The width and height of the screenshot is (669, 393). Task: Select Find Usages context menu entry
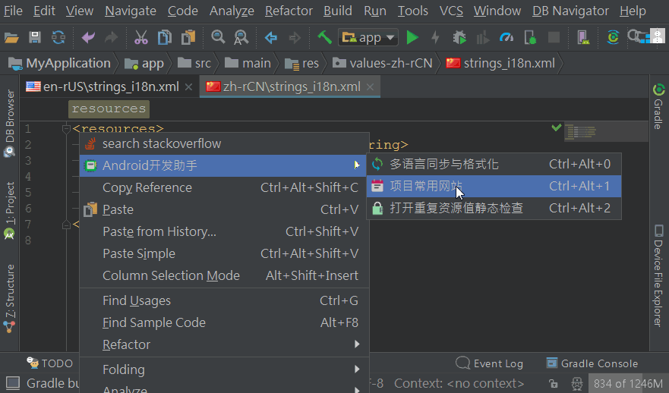coord(224,300)
